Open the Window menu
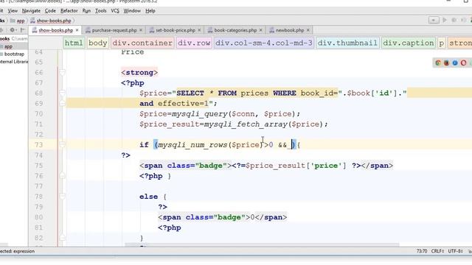Screen dimensions: 472x265 coord(132,11)
